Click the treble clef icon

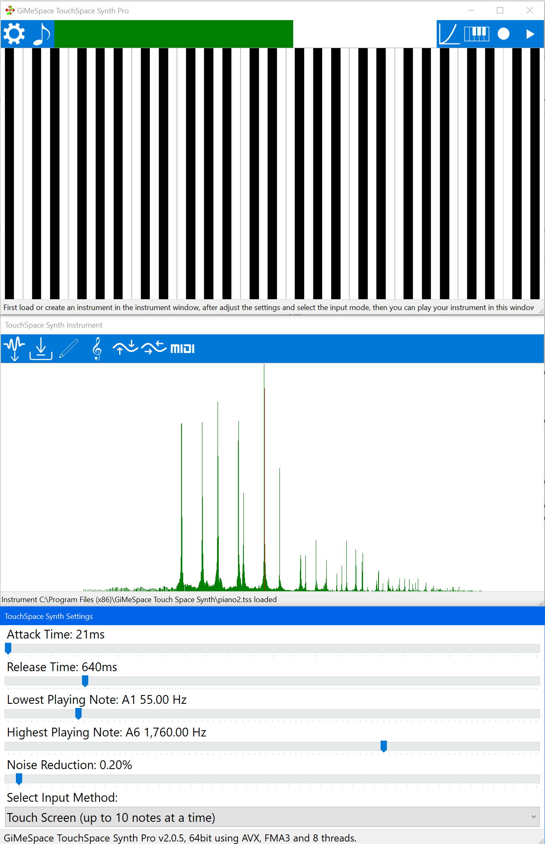(x=97, y=348)
